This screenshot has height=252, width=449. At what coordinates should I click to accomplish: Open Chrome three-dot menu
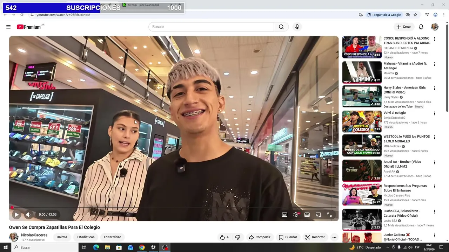[x=444, y=15]
